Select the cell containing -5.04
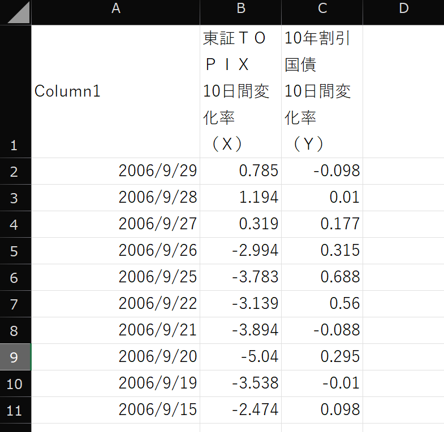The width and height of the screenshot is (444, 432). [240, 357]
